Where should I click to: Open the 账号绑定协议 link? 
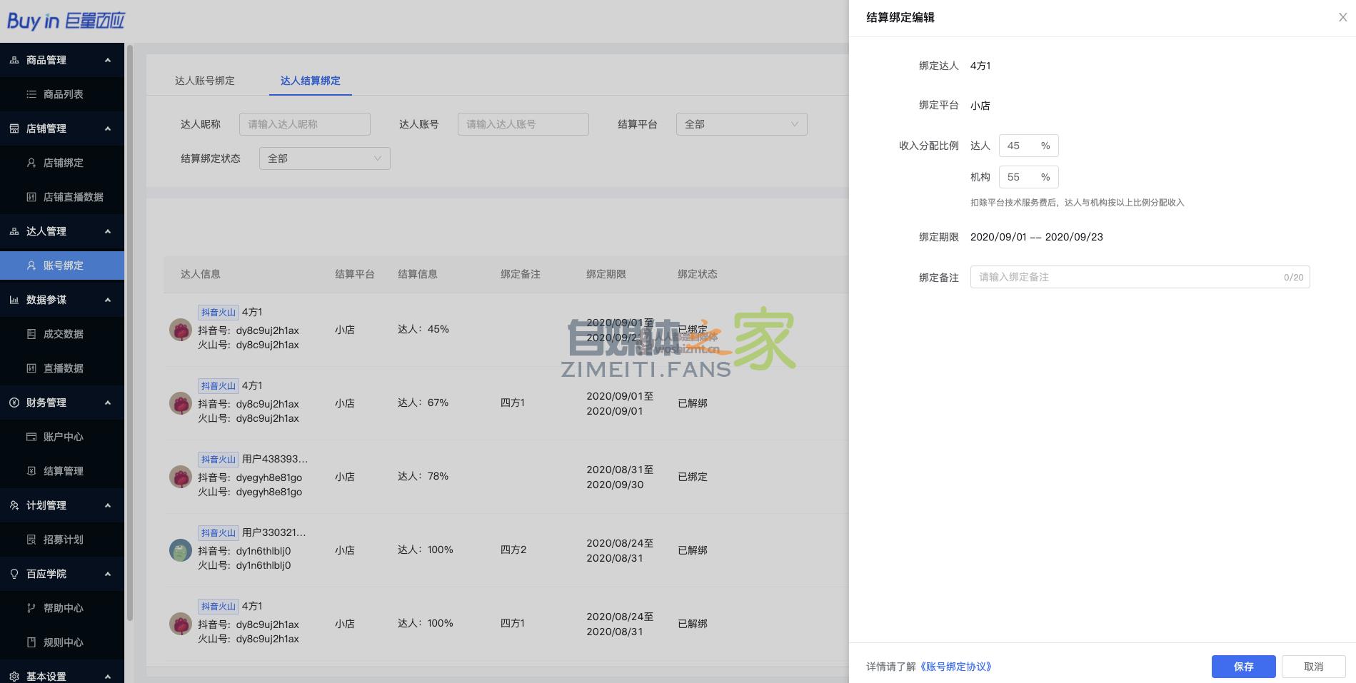[955, 667]
